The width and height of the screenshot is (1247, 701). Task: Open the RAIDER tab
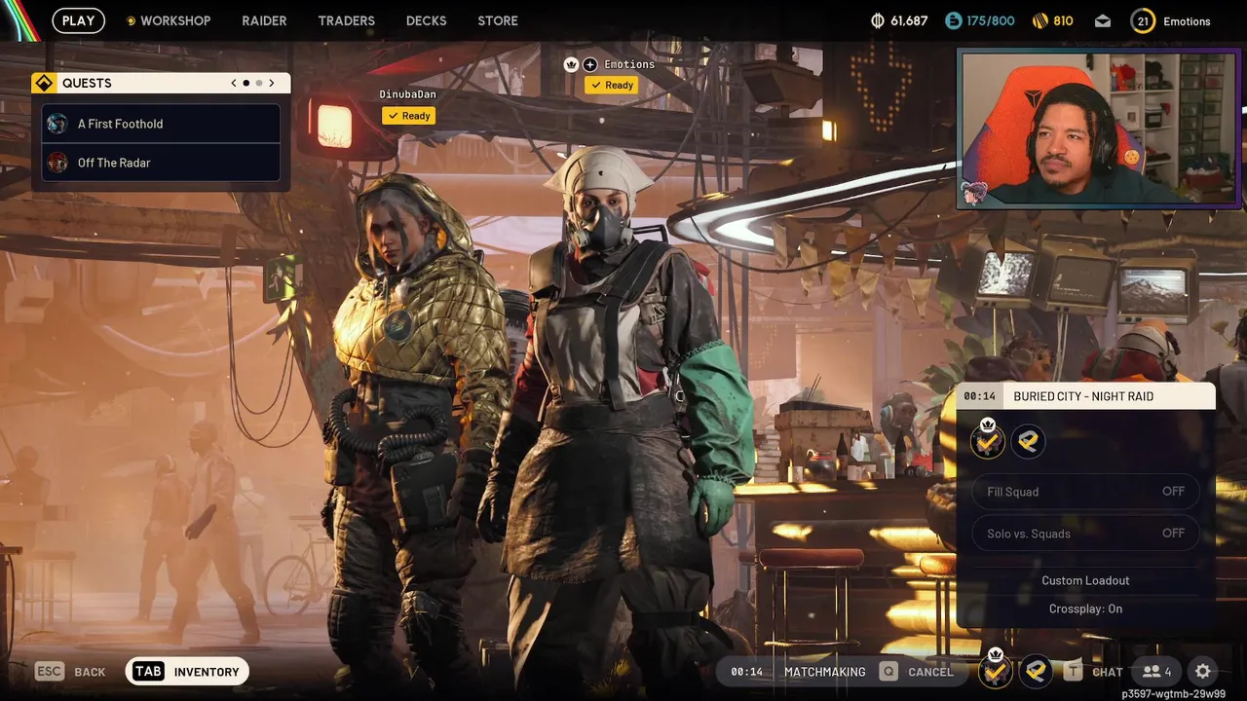264,20
